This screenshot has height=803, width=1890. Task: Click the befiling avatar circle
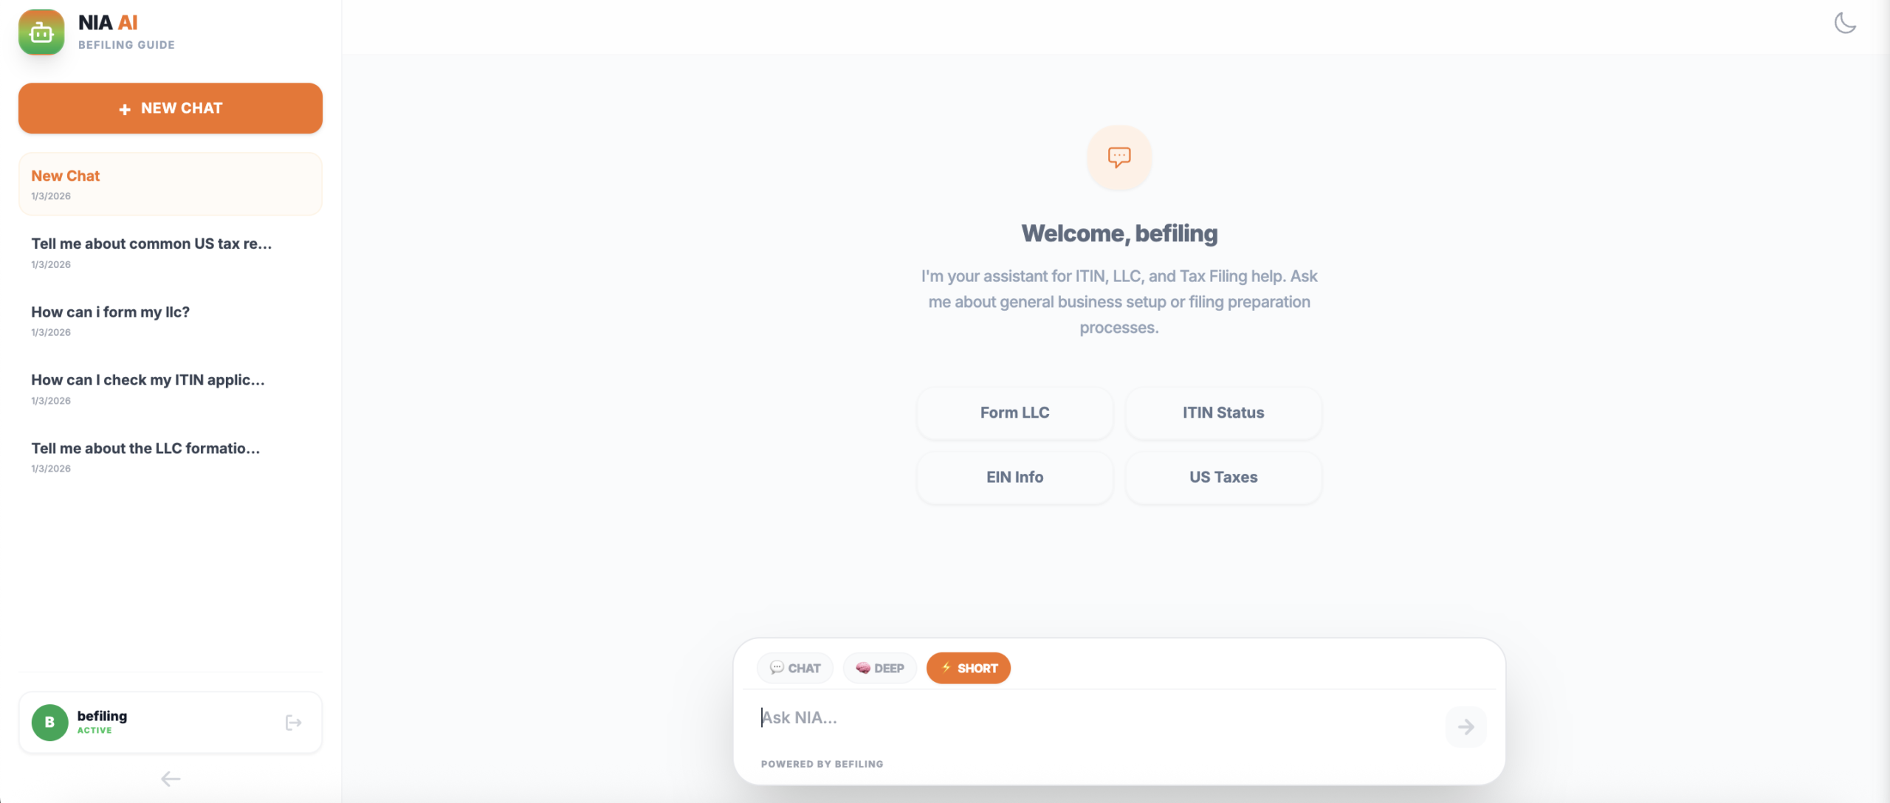49,723
